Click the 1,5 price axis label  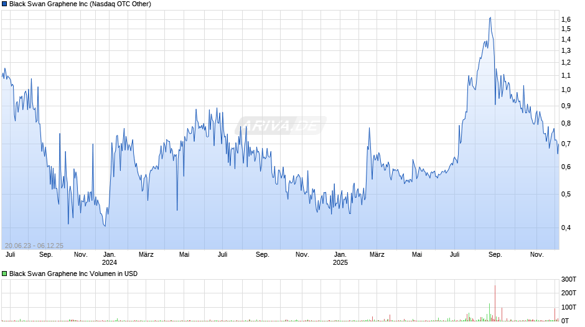coord(566,29)
